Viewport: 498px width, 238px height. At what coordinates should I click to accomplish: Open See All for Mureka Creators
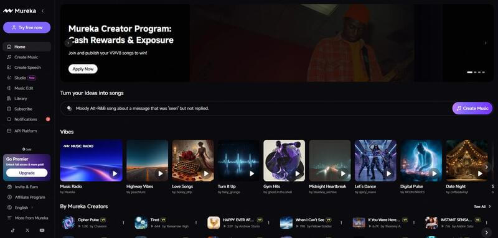[482, 207]
